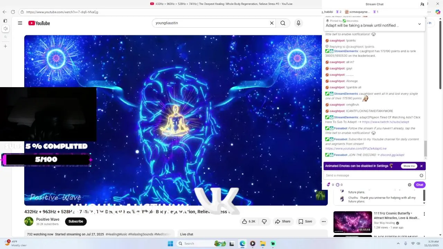Start voice search with microphone icon

[x=298, y=23]
